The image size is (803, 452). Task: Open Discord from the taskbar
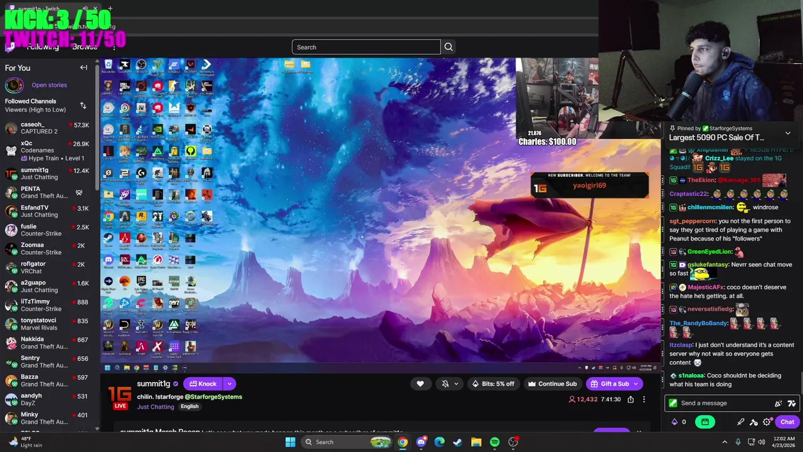421,442
